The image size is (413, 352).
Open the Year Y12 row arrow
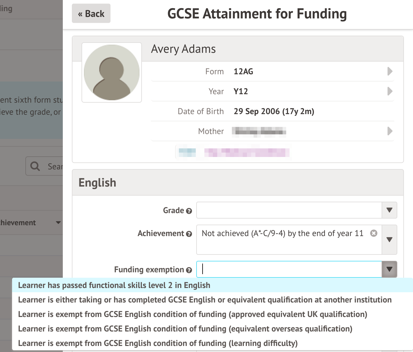[390, 91]
